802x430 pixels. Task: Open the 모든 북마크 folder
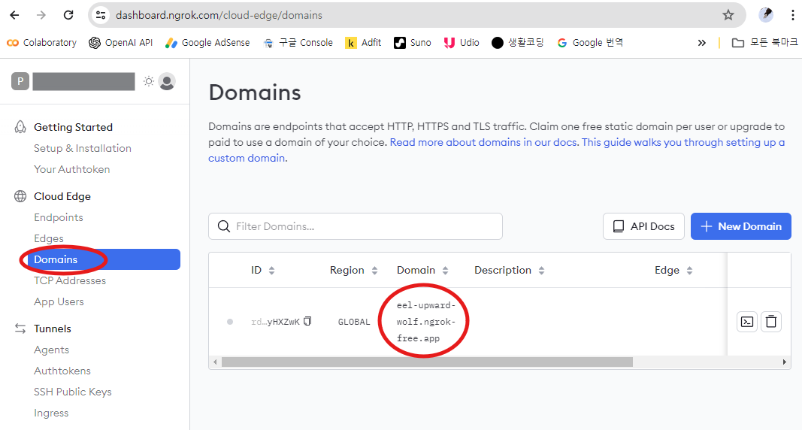coord(764,42)
